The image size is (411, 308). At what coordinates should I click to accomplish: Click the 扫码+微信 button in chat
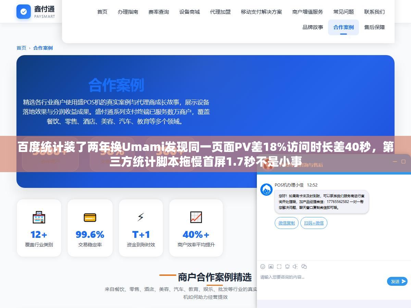[x=314, y=223]
